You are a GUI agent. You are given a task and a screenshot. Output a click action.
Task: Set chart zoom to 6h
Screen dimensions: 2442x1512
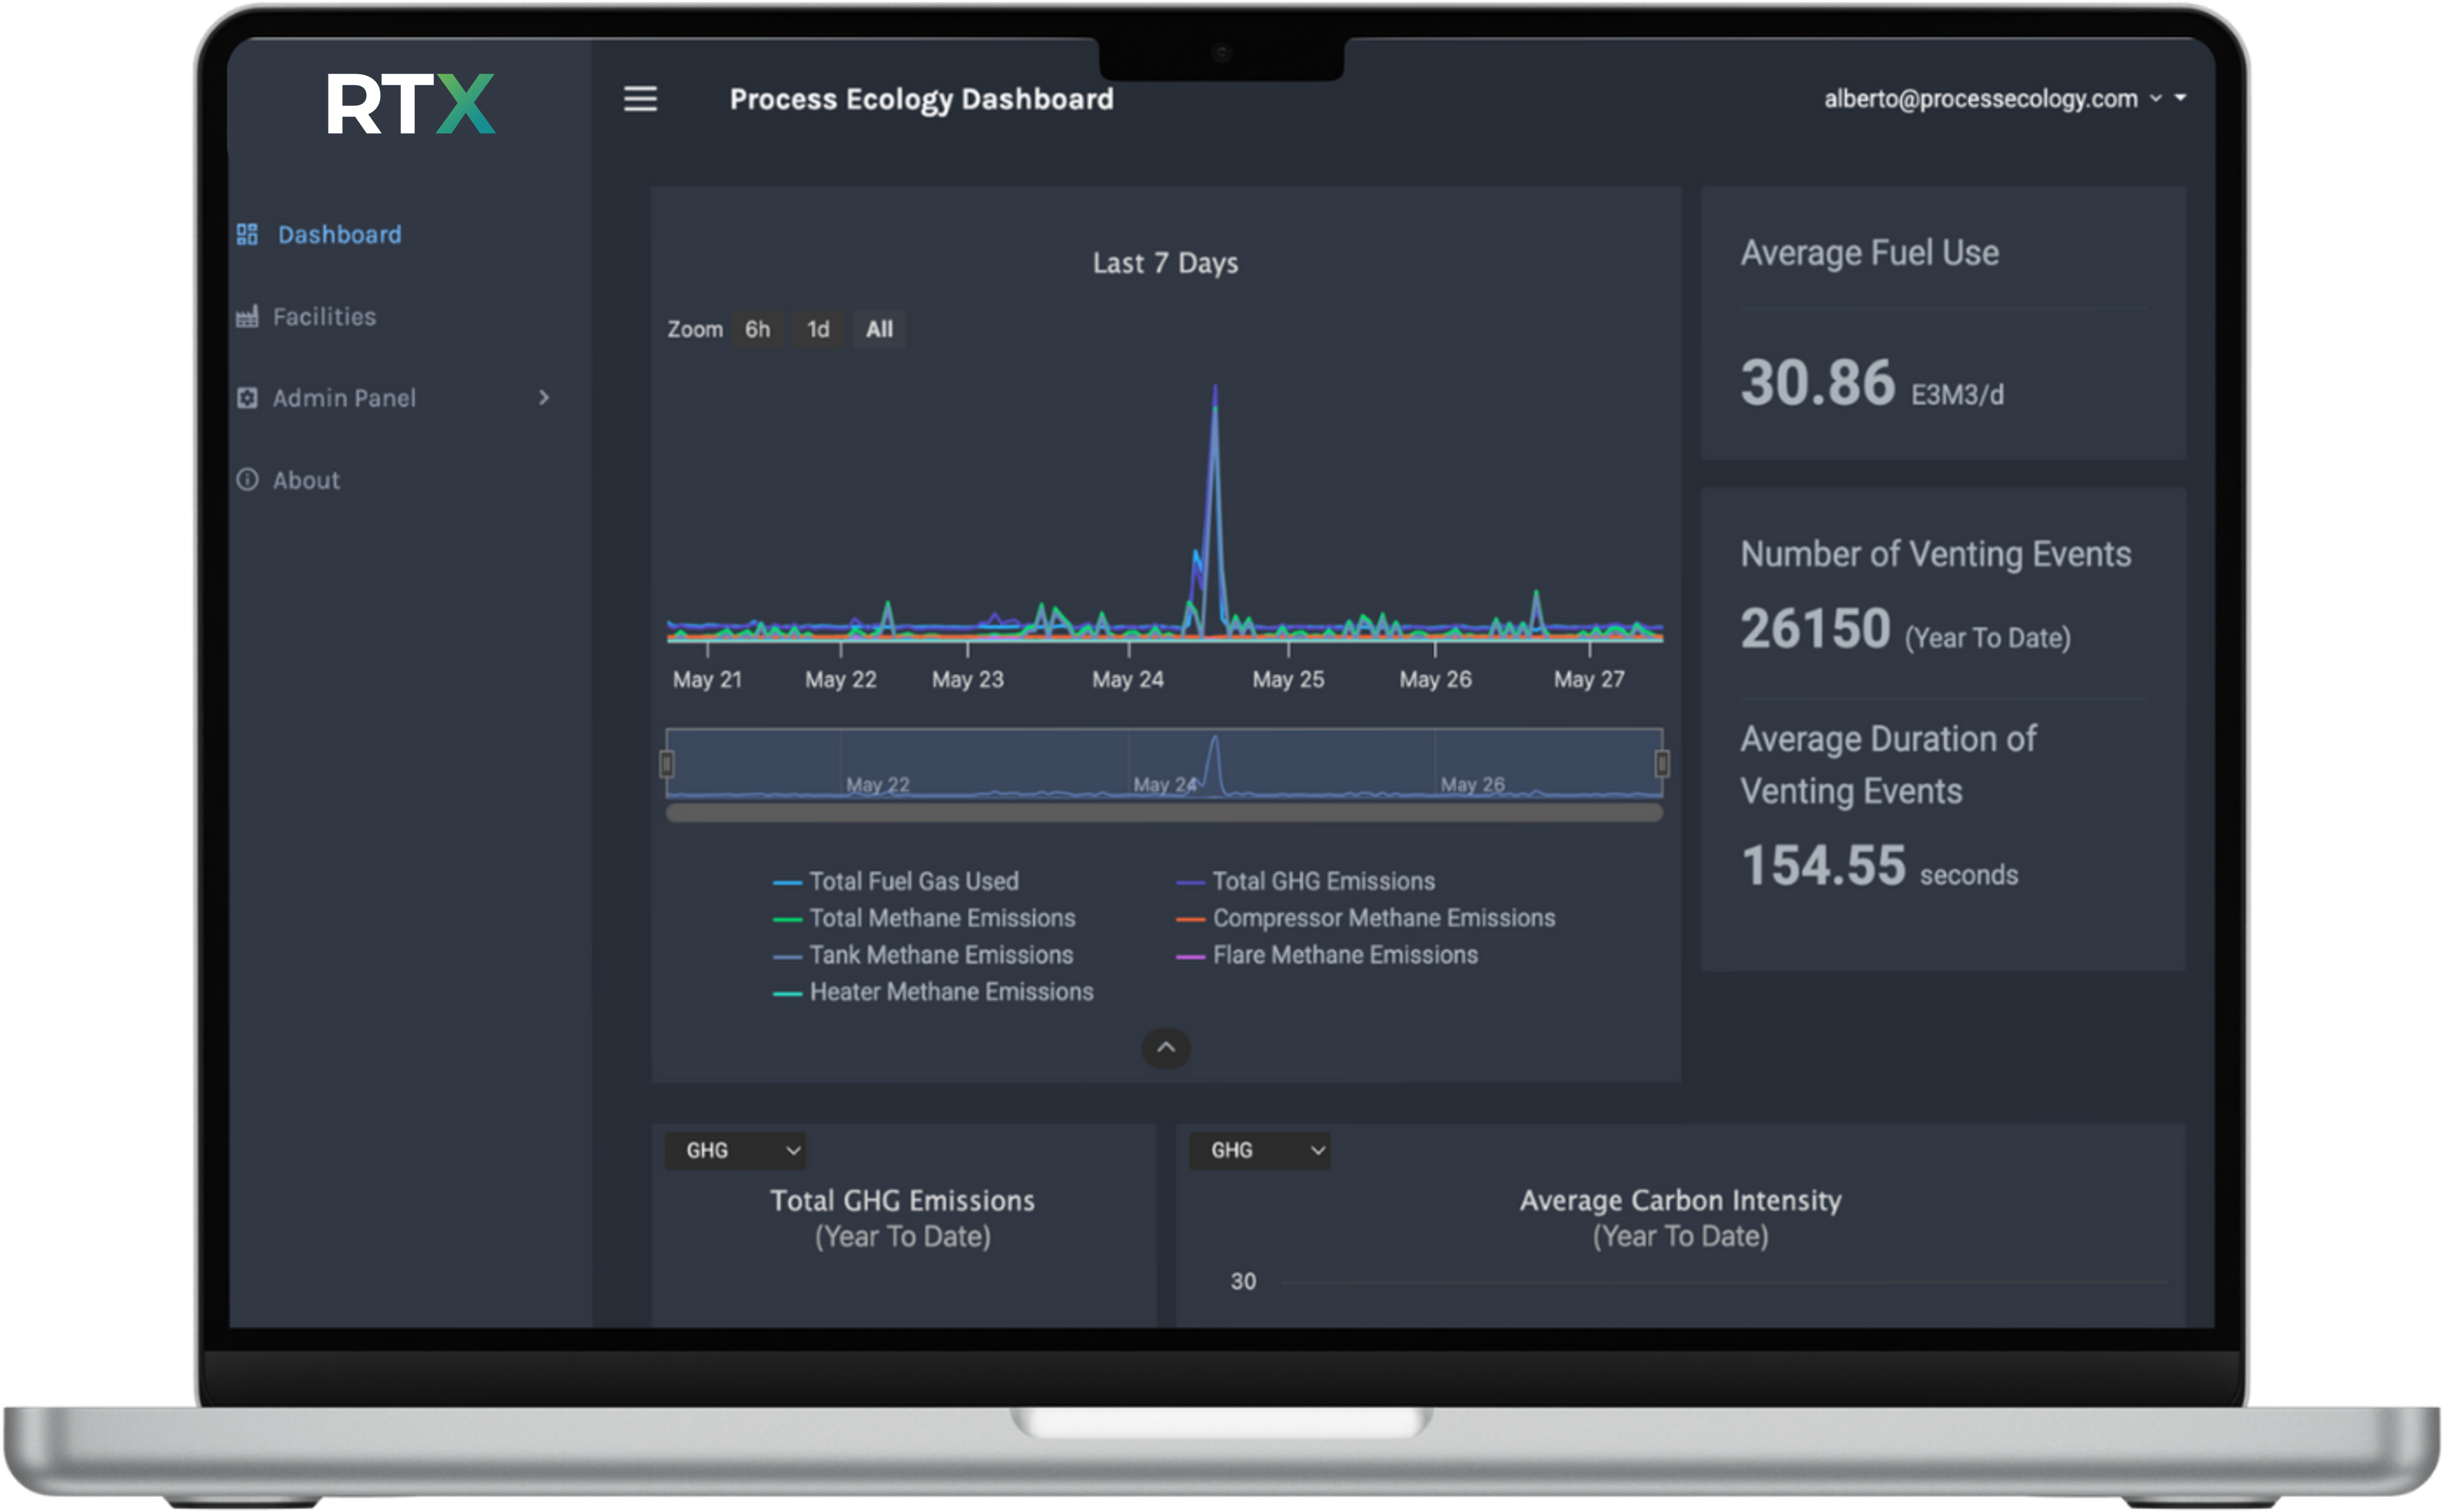coord(758,329)
